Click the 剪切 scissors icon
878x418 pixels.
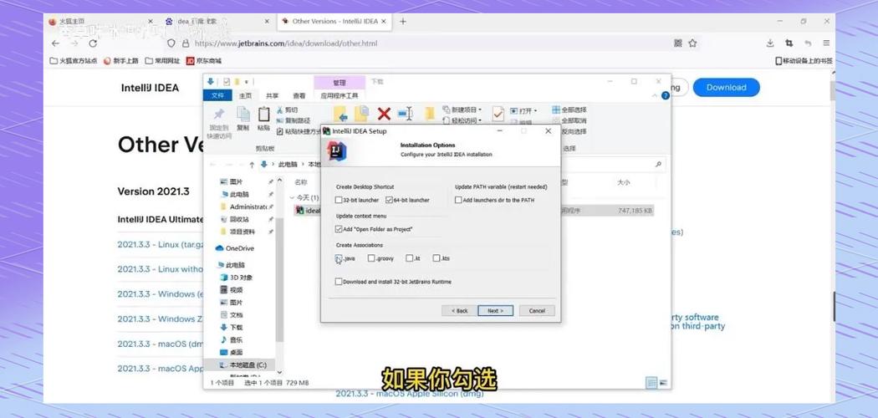[280, 110]
